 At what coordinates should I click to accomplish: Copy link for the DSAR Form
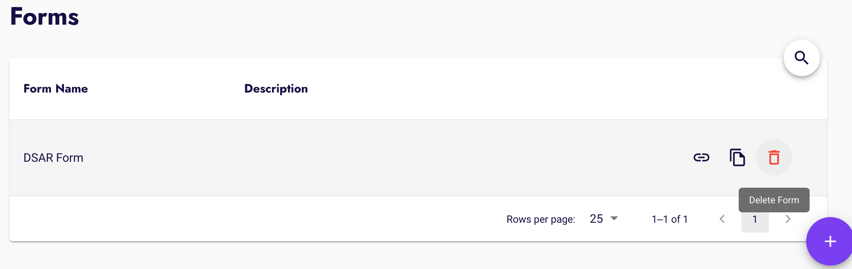click(701, 157)
